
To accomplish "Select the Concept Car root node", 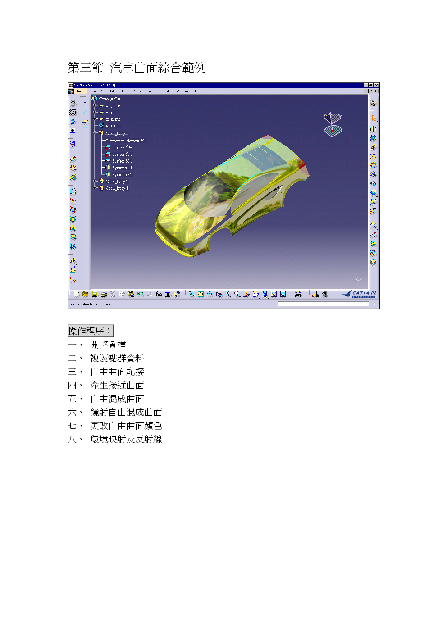I will (109, 99).
